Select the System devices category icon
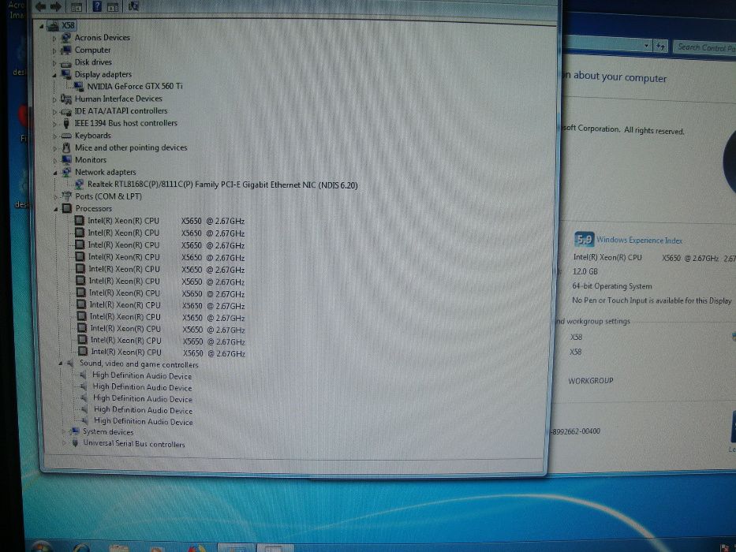Image resolution: width=736 pixels, height=552 pixels. click(x=73, y=431)
